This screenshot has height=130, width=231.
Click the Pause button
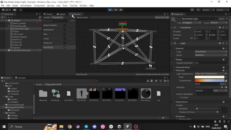(115, 10)
